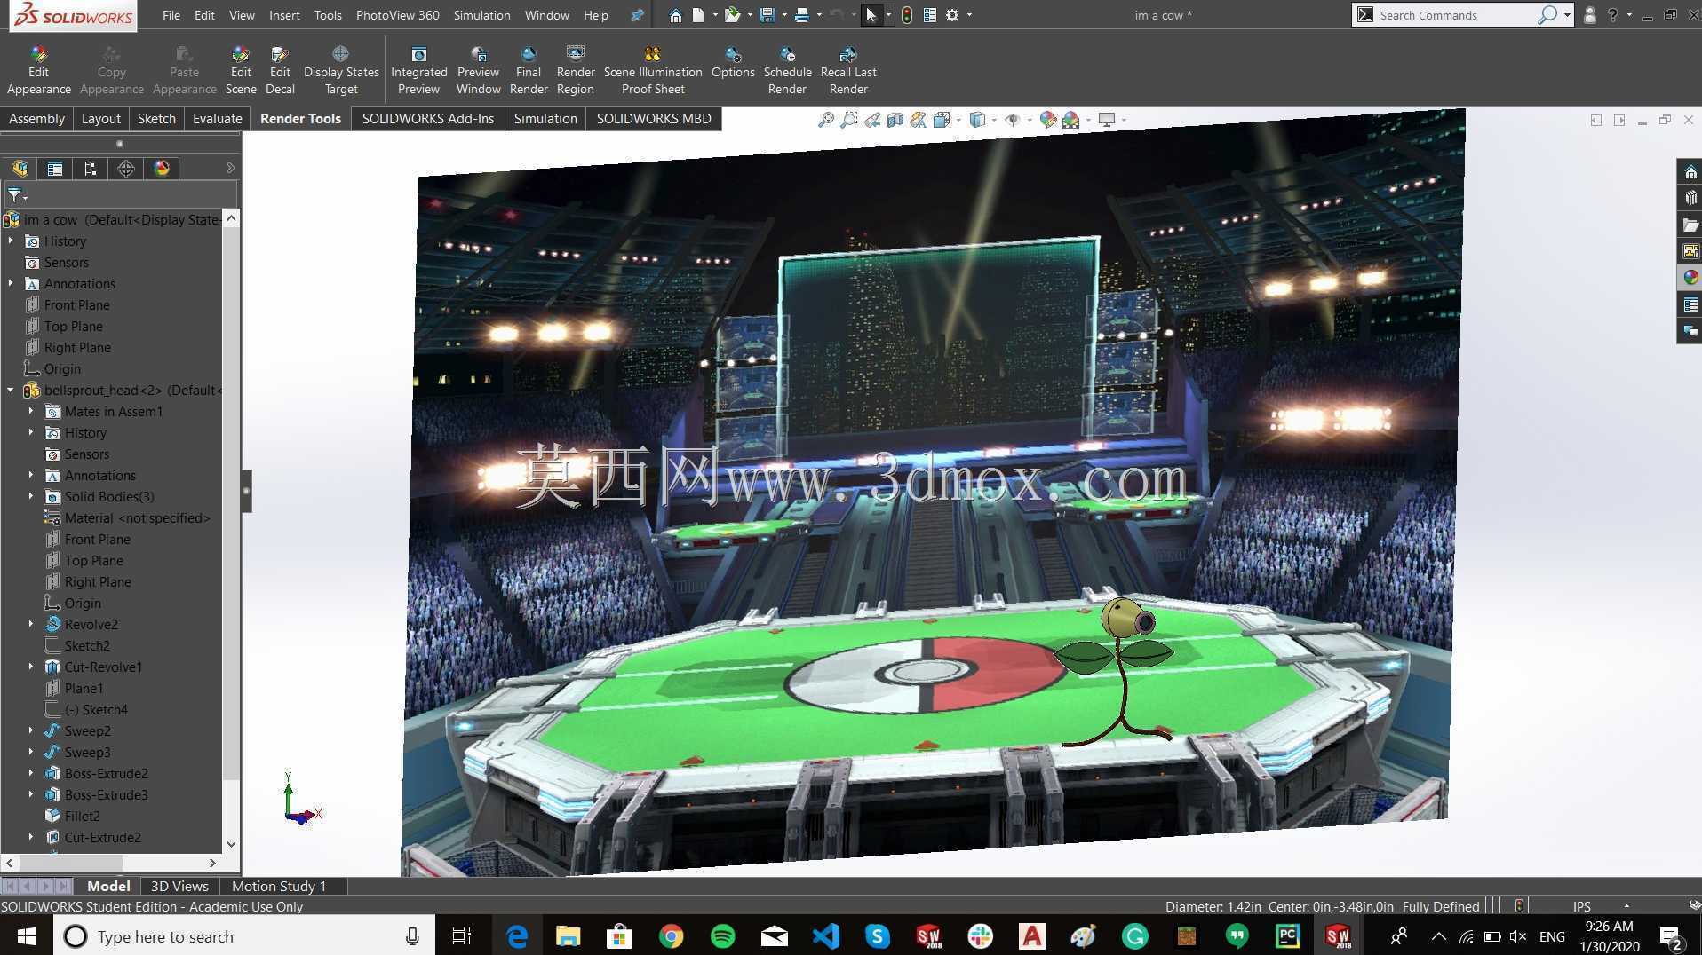
Task: Open the Hide/Show Items dropdown arrow
Action: 1029,120
